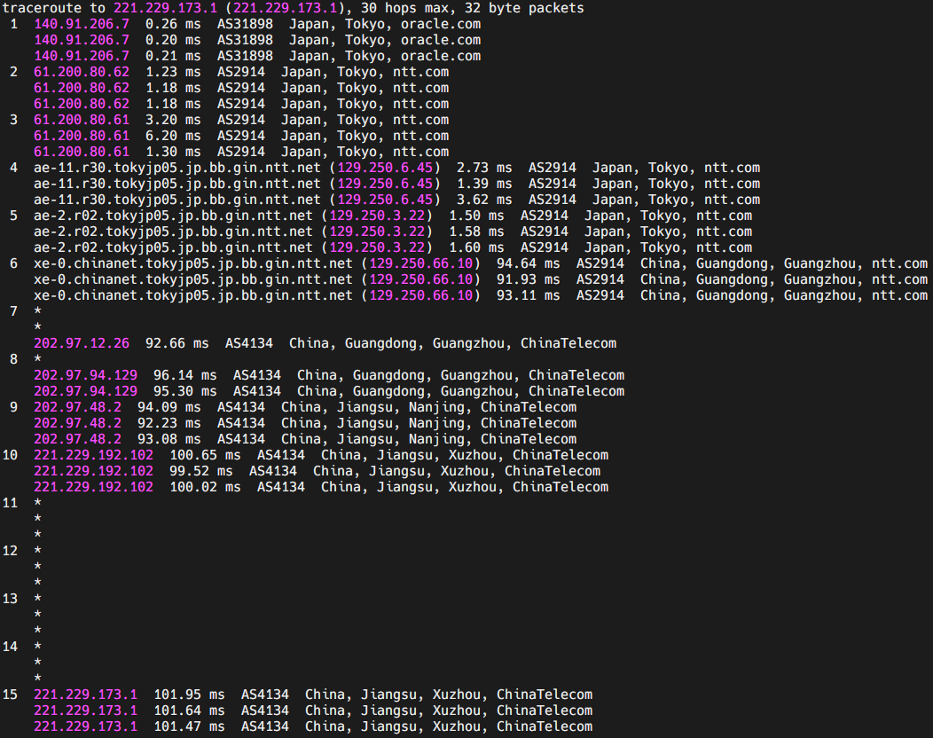Screen dimensions: 933x738
Task: Select IP 202.97.48.2 on the 92.23 ms row
Action: (77, 423)
